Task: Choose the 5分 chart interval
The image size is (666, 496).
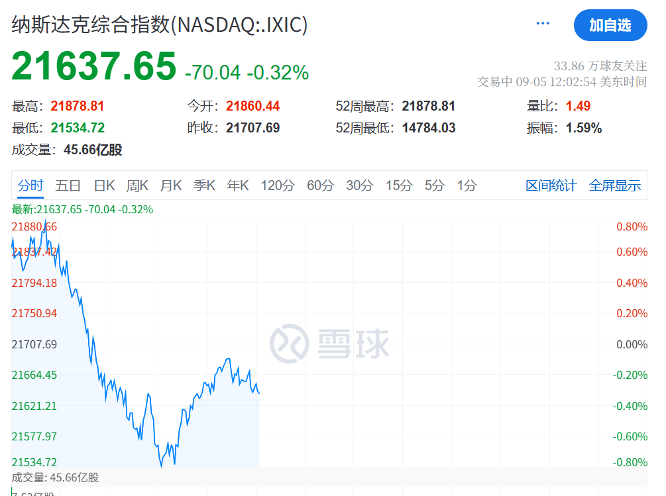Action: (435, 185)
